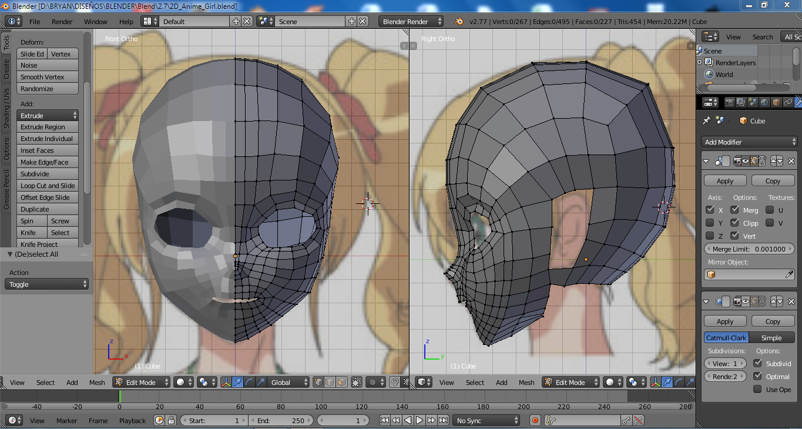Toggle the Clipping option checkbox

pos(735,223)
